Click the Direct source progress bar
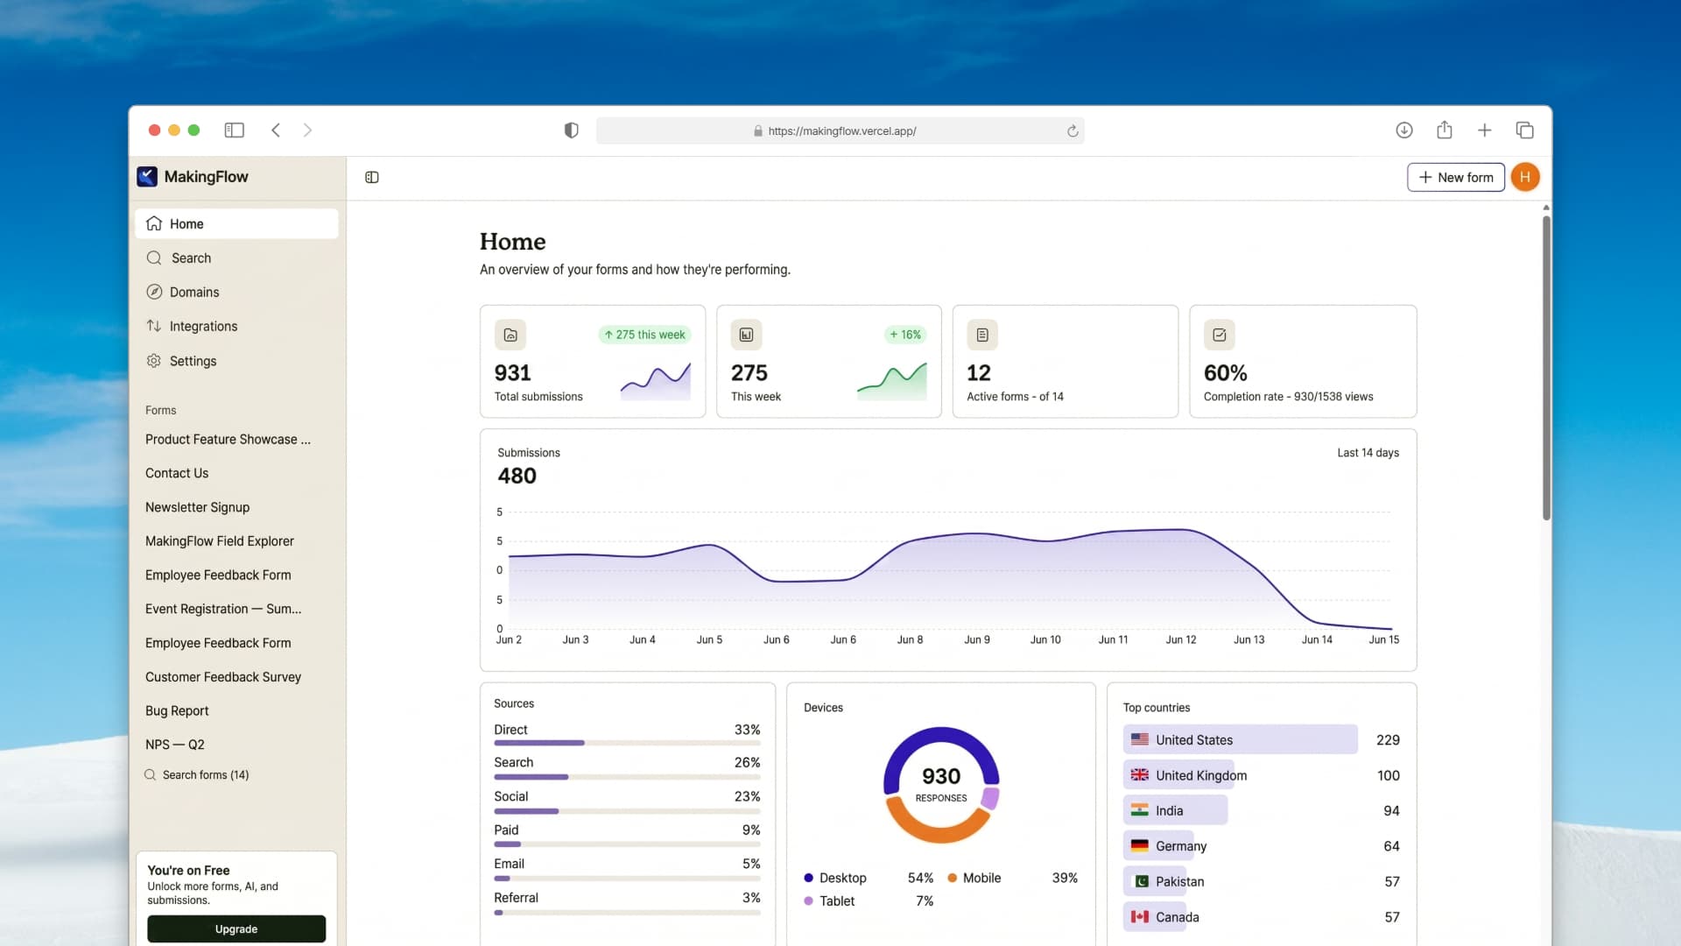1681x946 pixels. (627, 743)
